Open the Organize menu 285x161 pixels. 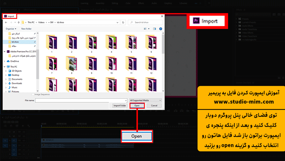[x=11, y=28]
